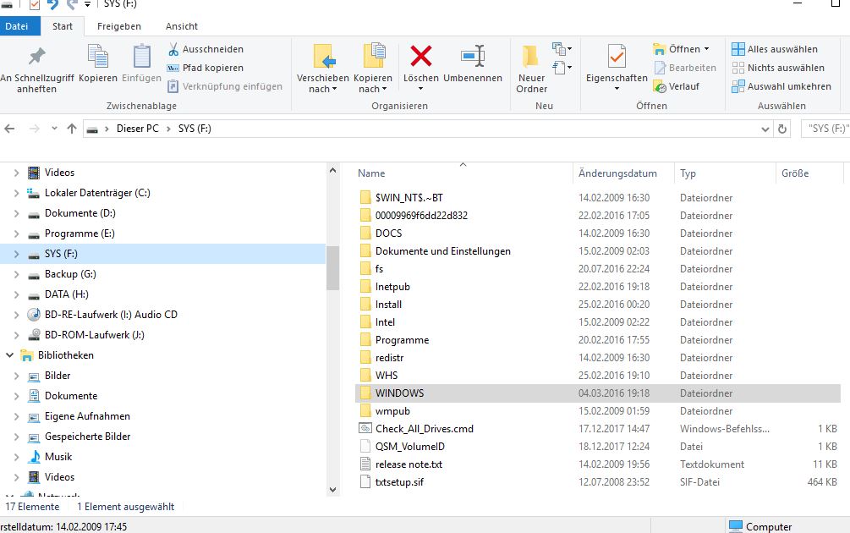This screenshot has width=850, height=533.
Task: Collapse the Bibliotheken tree node
Action: click(x=10, y=355)
